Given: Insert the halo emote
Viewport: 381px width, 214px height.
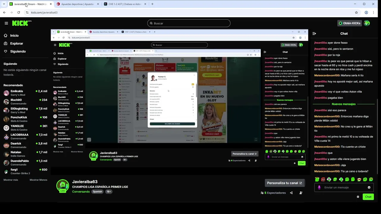Looking at the screenshot, I should 317,179.
